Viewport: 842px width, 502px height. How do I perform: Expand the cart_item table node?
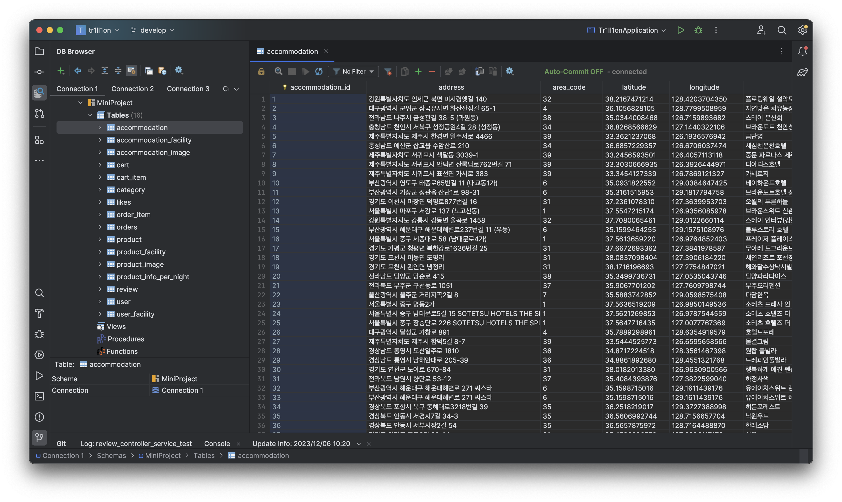tap(100, 177)
